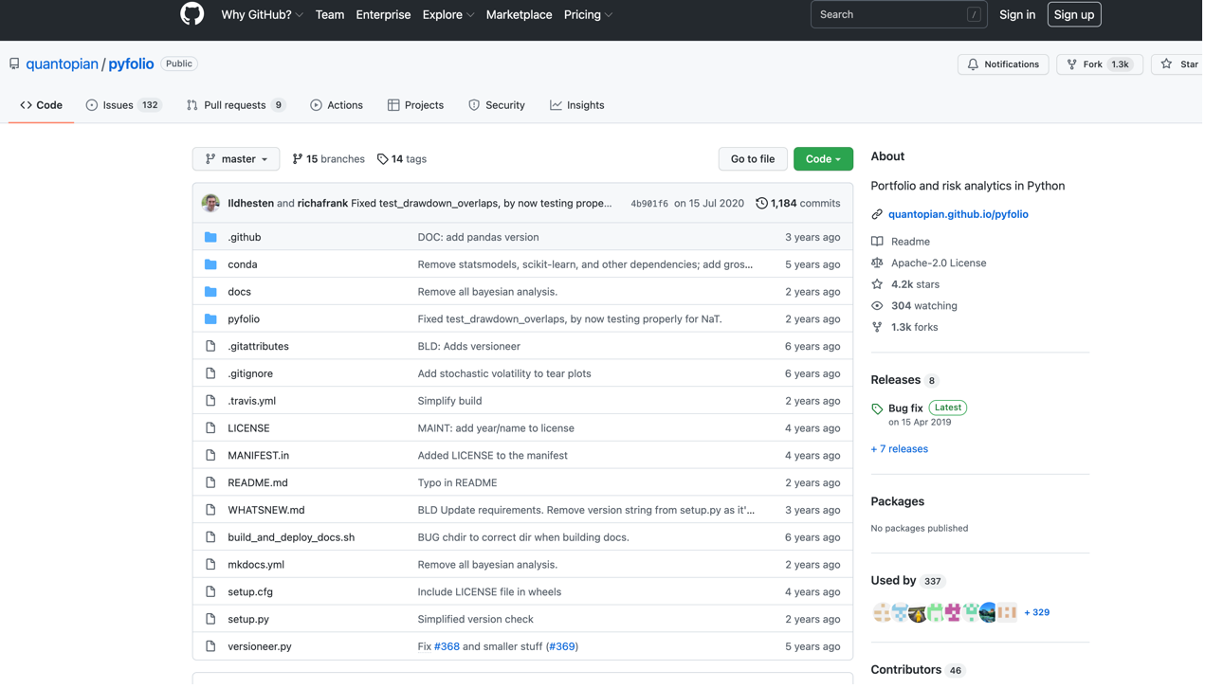This screenshot has height=689, width=1205.
Task: Click the docs folder icon
Action: pos(210,292)
